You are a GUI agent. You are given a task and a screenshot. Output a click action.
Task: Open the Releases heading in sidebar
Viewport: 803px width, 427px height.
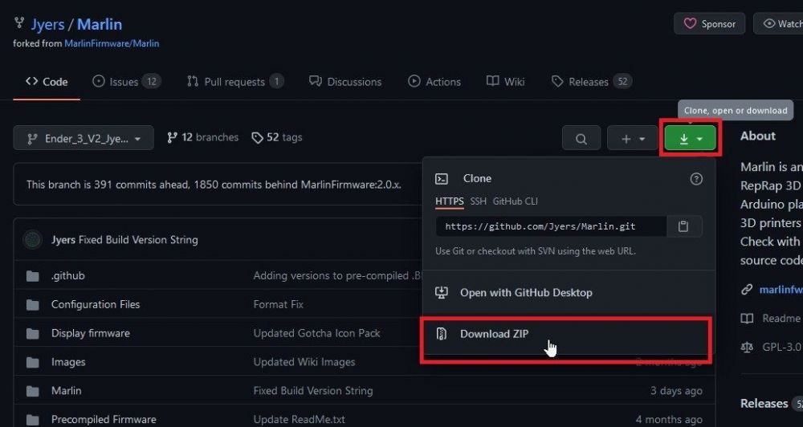(x=764, y=404)
